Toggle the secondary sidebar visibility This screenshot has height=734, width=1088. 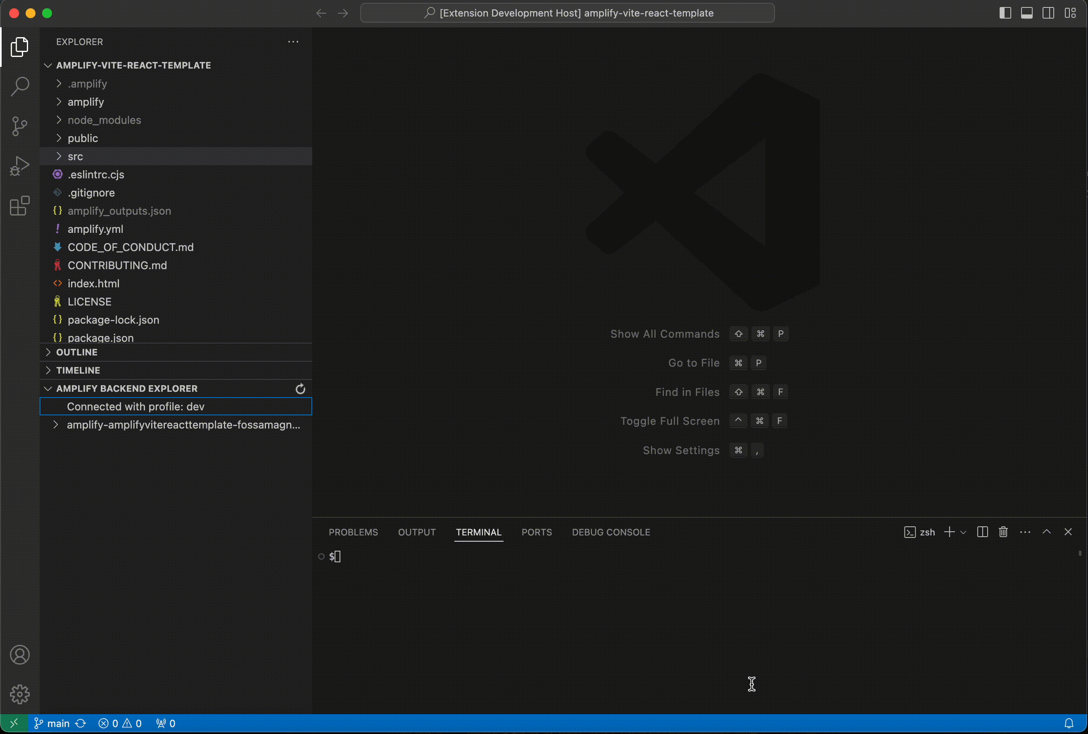click(1048, 13)
